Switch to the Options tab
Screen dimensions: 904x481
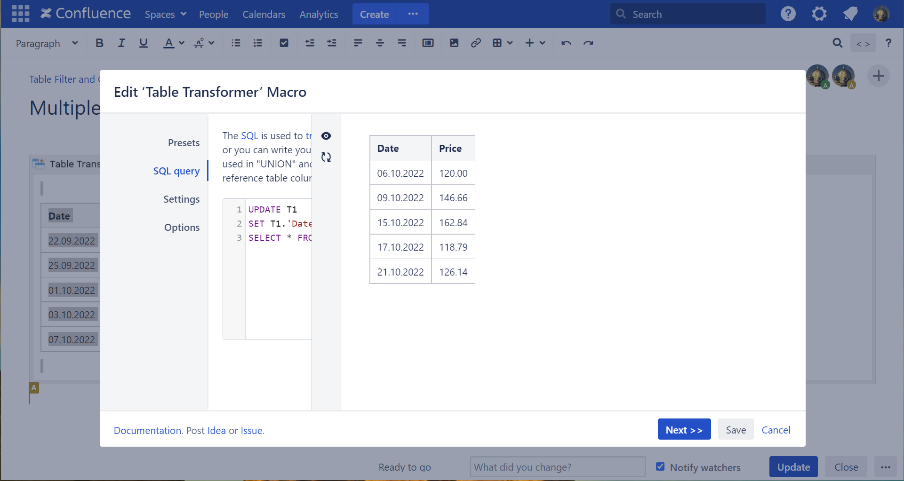click(x=182, y=228)
